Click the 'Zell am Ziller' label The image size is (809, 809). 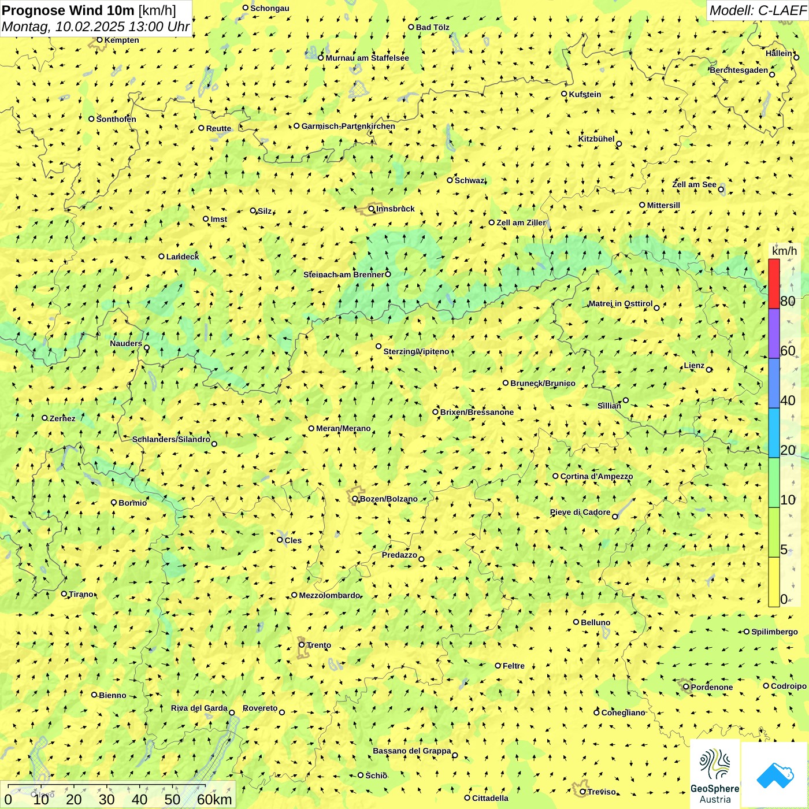click(521, 222)
